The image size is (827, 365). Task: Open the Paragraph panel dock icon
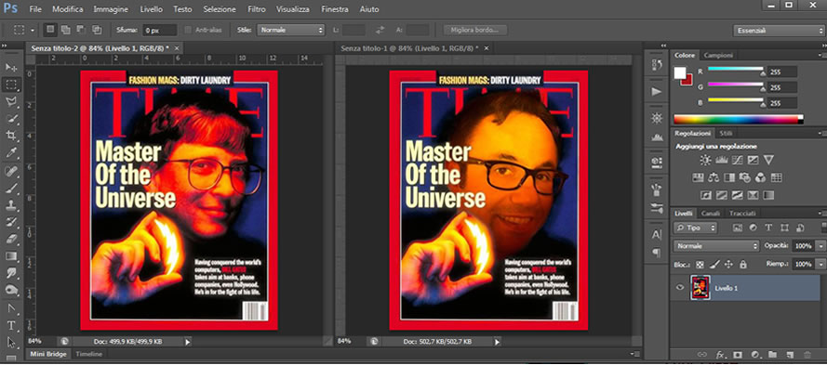657,253
